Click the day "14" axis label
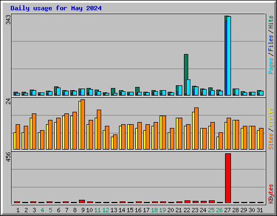This screenshot has width=277, height=216. point(122,210)
